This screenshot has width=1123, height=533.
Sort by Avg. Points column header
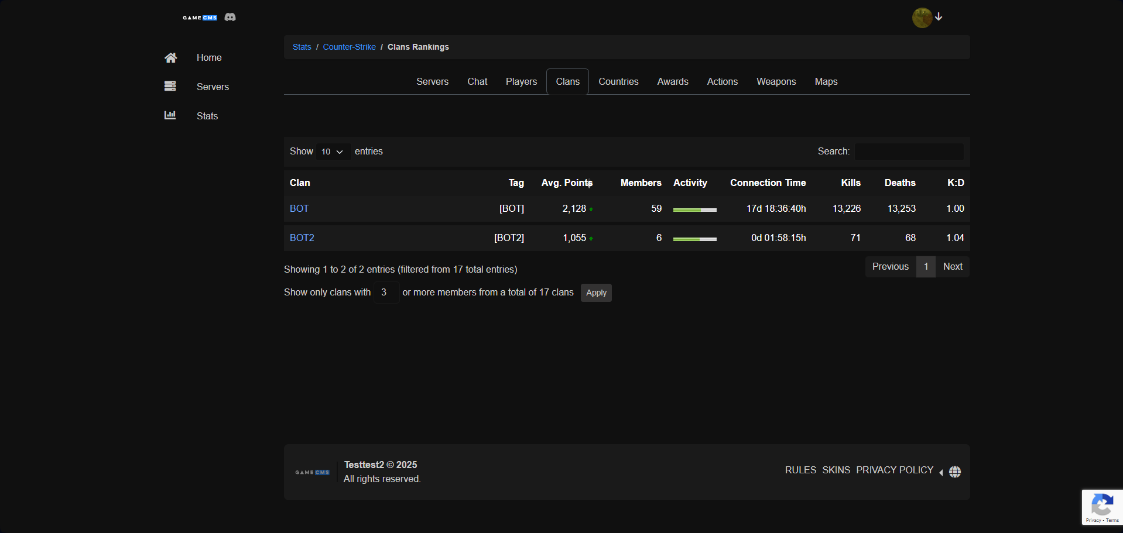567,183
